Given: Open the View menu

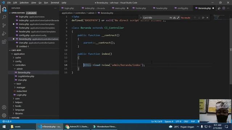Looking at the screenshot, I should coord(34,3).
